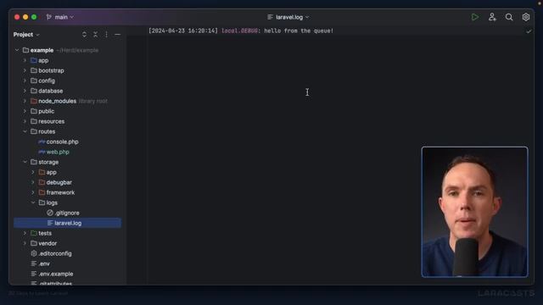
Task: Click the log timestamp 2024-04-23
Action: tap(168, 30)
